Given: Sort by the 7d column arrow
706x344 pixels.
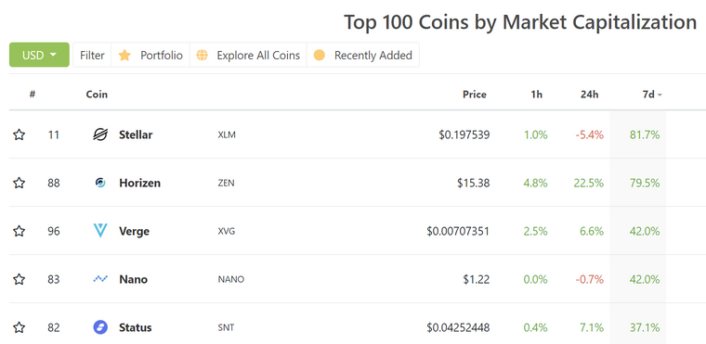Looking at the screenshot, I should 660,95.
